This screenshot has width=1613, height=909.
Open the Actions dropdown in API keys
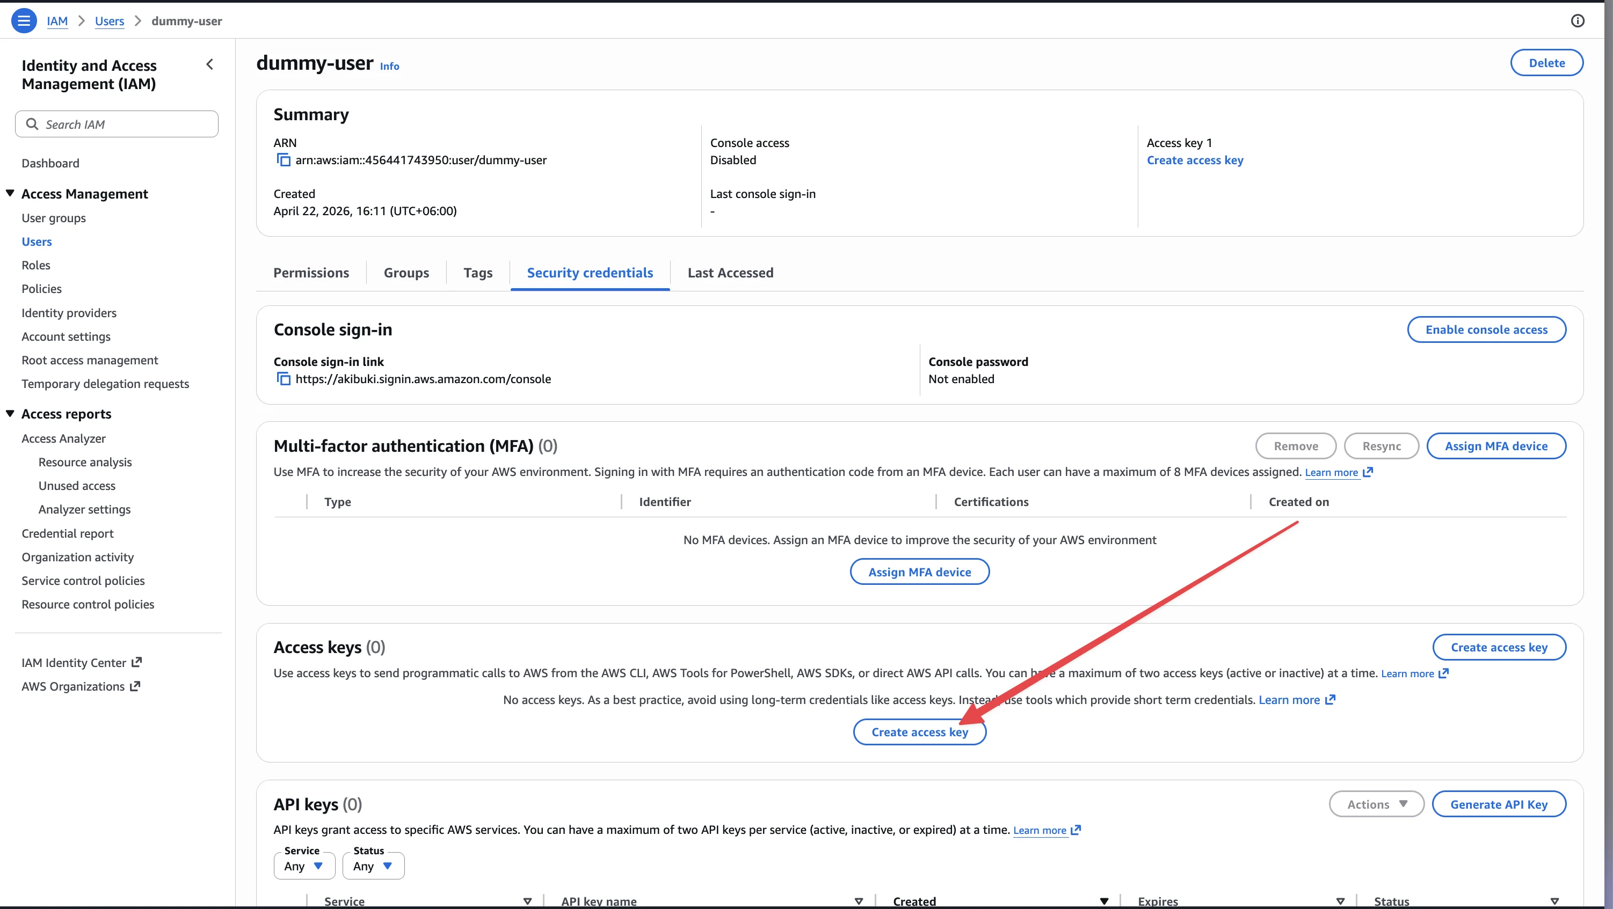(x=1376, y=804)
